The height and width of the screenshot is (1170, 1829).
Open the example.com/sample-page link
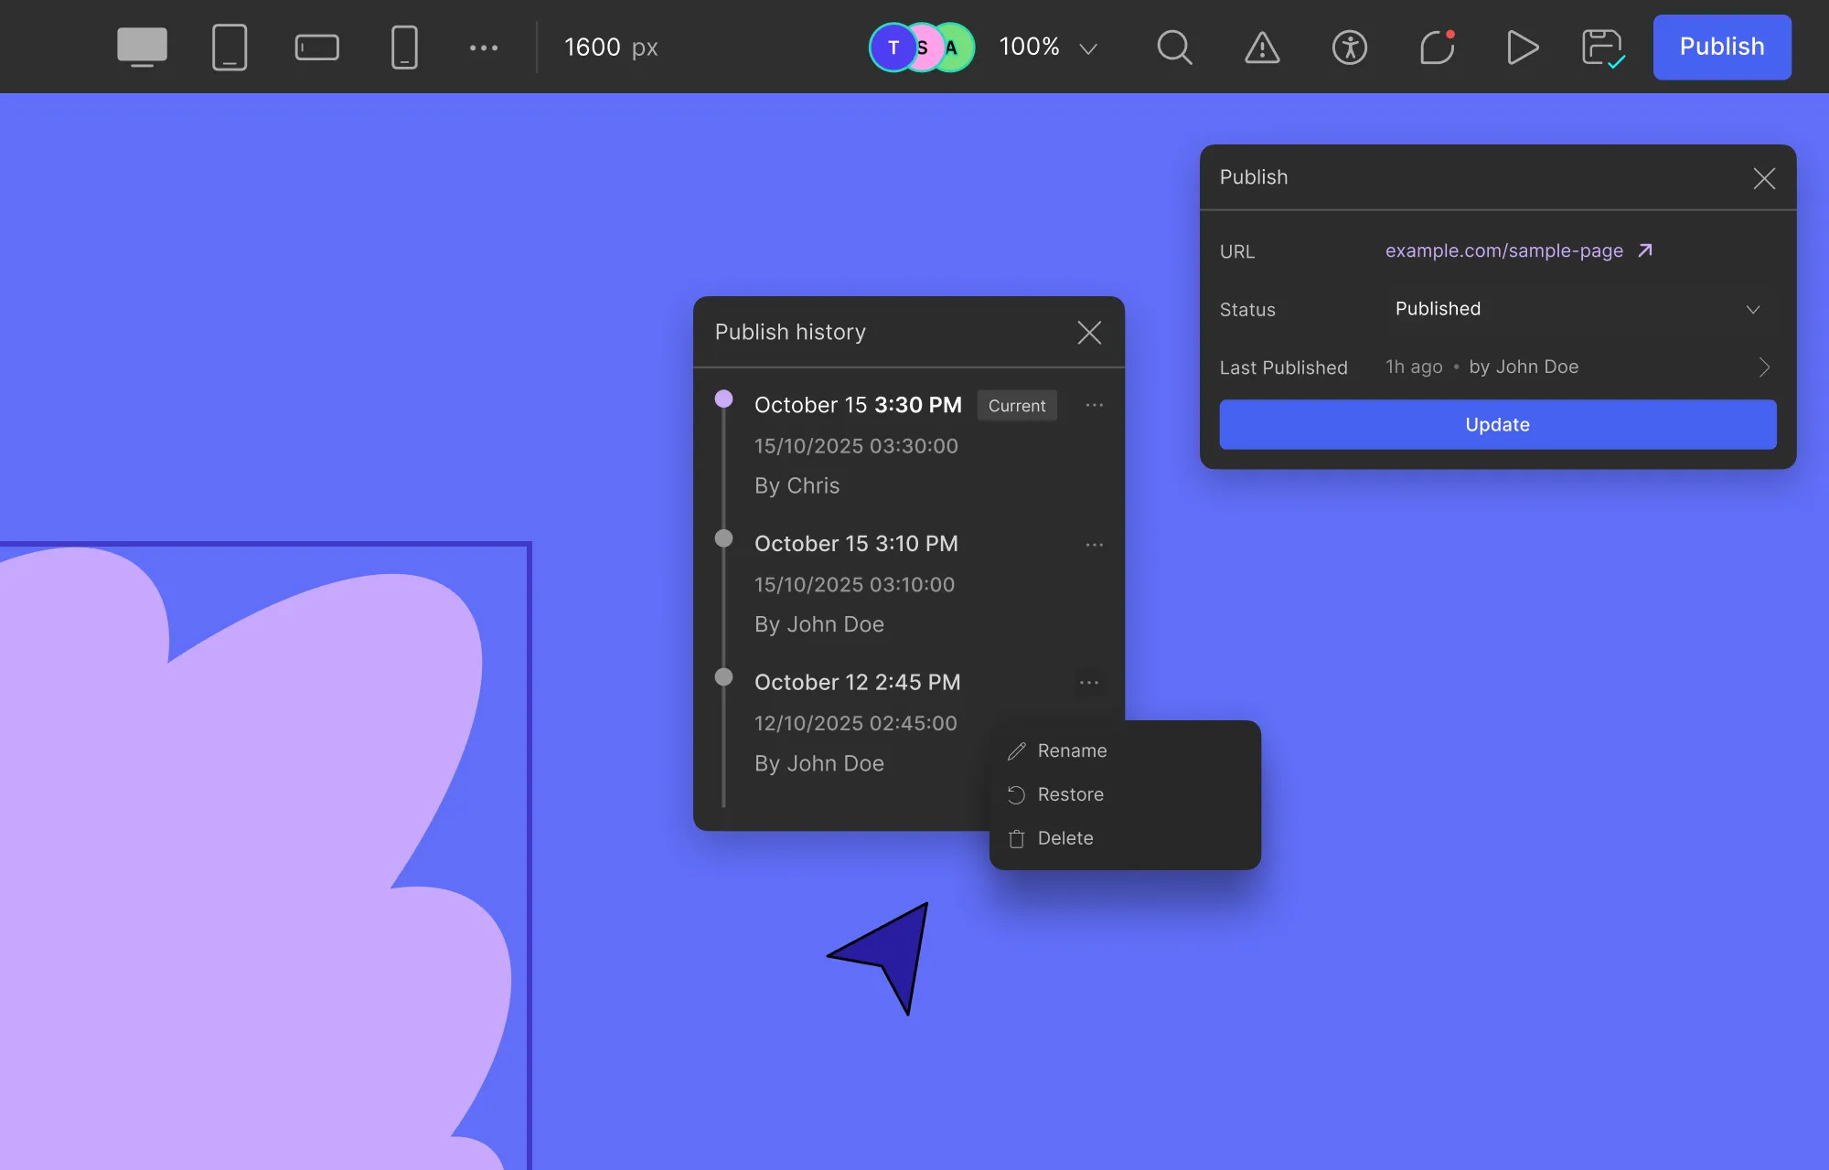coord(1503,250)
